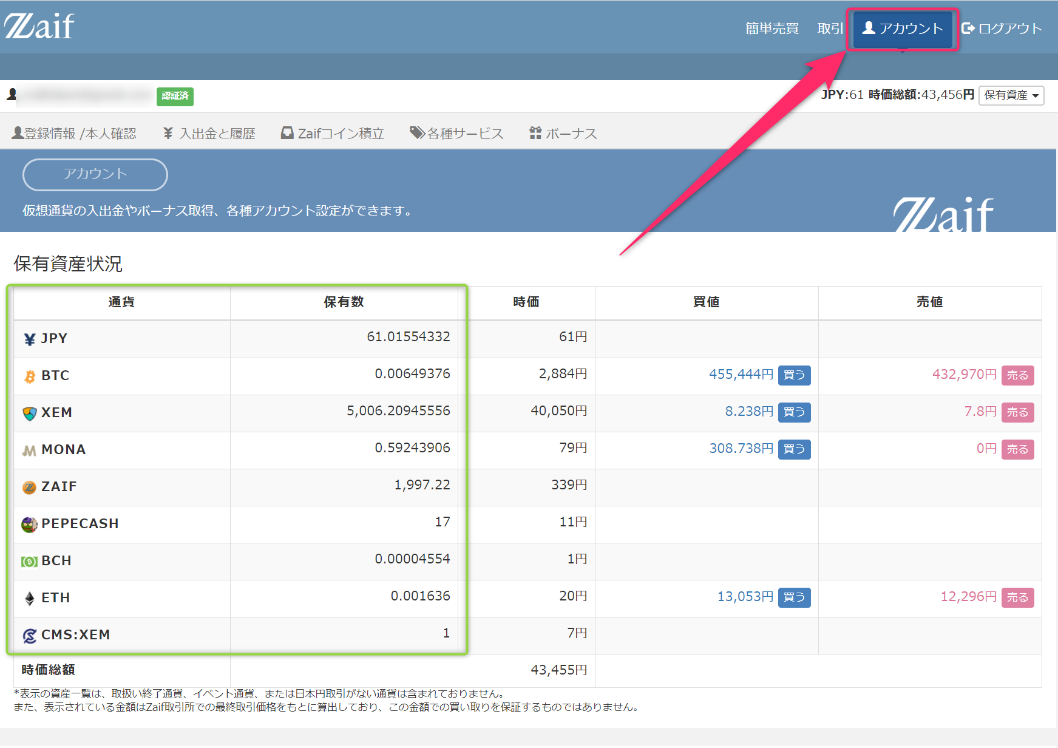This screenshot has height=748, width=1058.
Task: Click BTC holdings value 0.00649376
Action: 413,374
